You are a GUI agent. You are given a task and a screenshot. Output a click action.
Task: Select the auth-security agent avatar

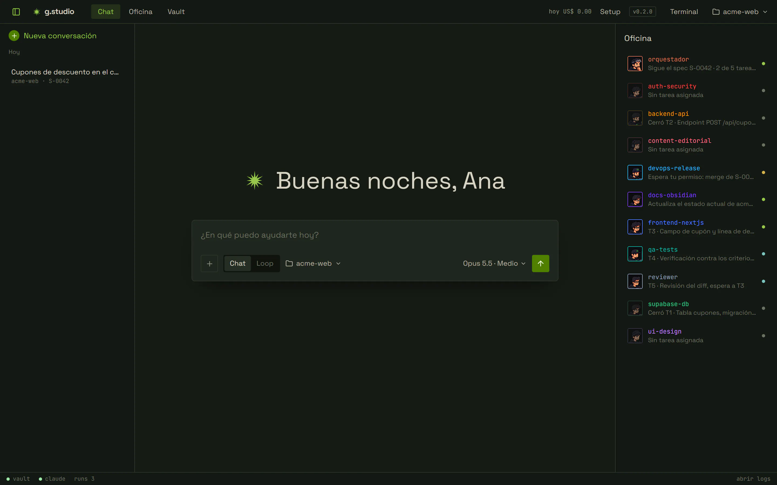[x=635, y=91]
